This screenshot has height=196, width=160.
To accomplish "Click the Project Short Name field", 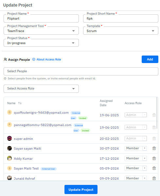I will tap(121, 19).
